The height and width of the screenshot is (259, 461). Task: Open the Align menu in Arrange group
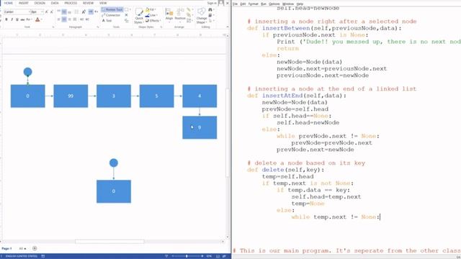pos(169,15)
